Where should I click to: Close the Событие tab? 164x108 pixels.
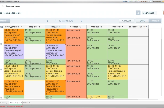(x=30, y=103)
